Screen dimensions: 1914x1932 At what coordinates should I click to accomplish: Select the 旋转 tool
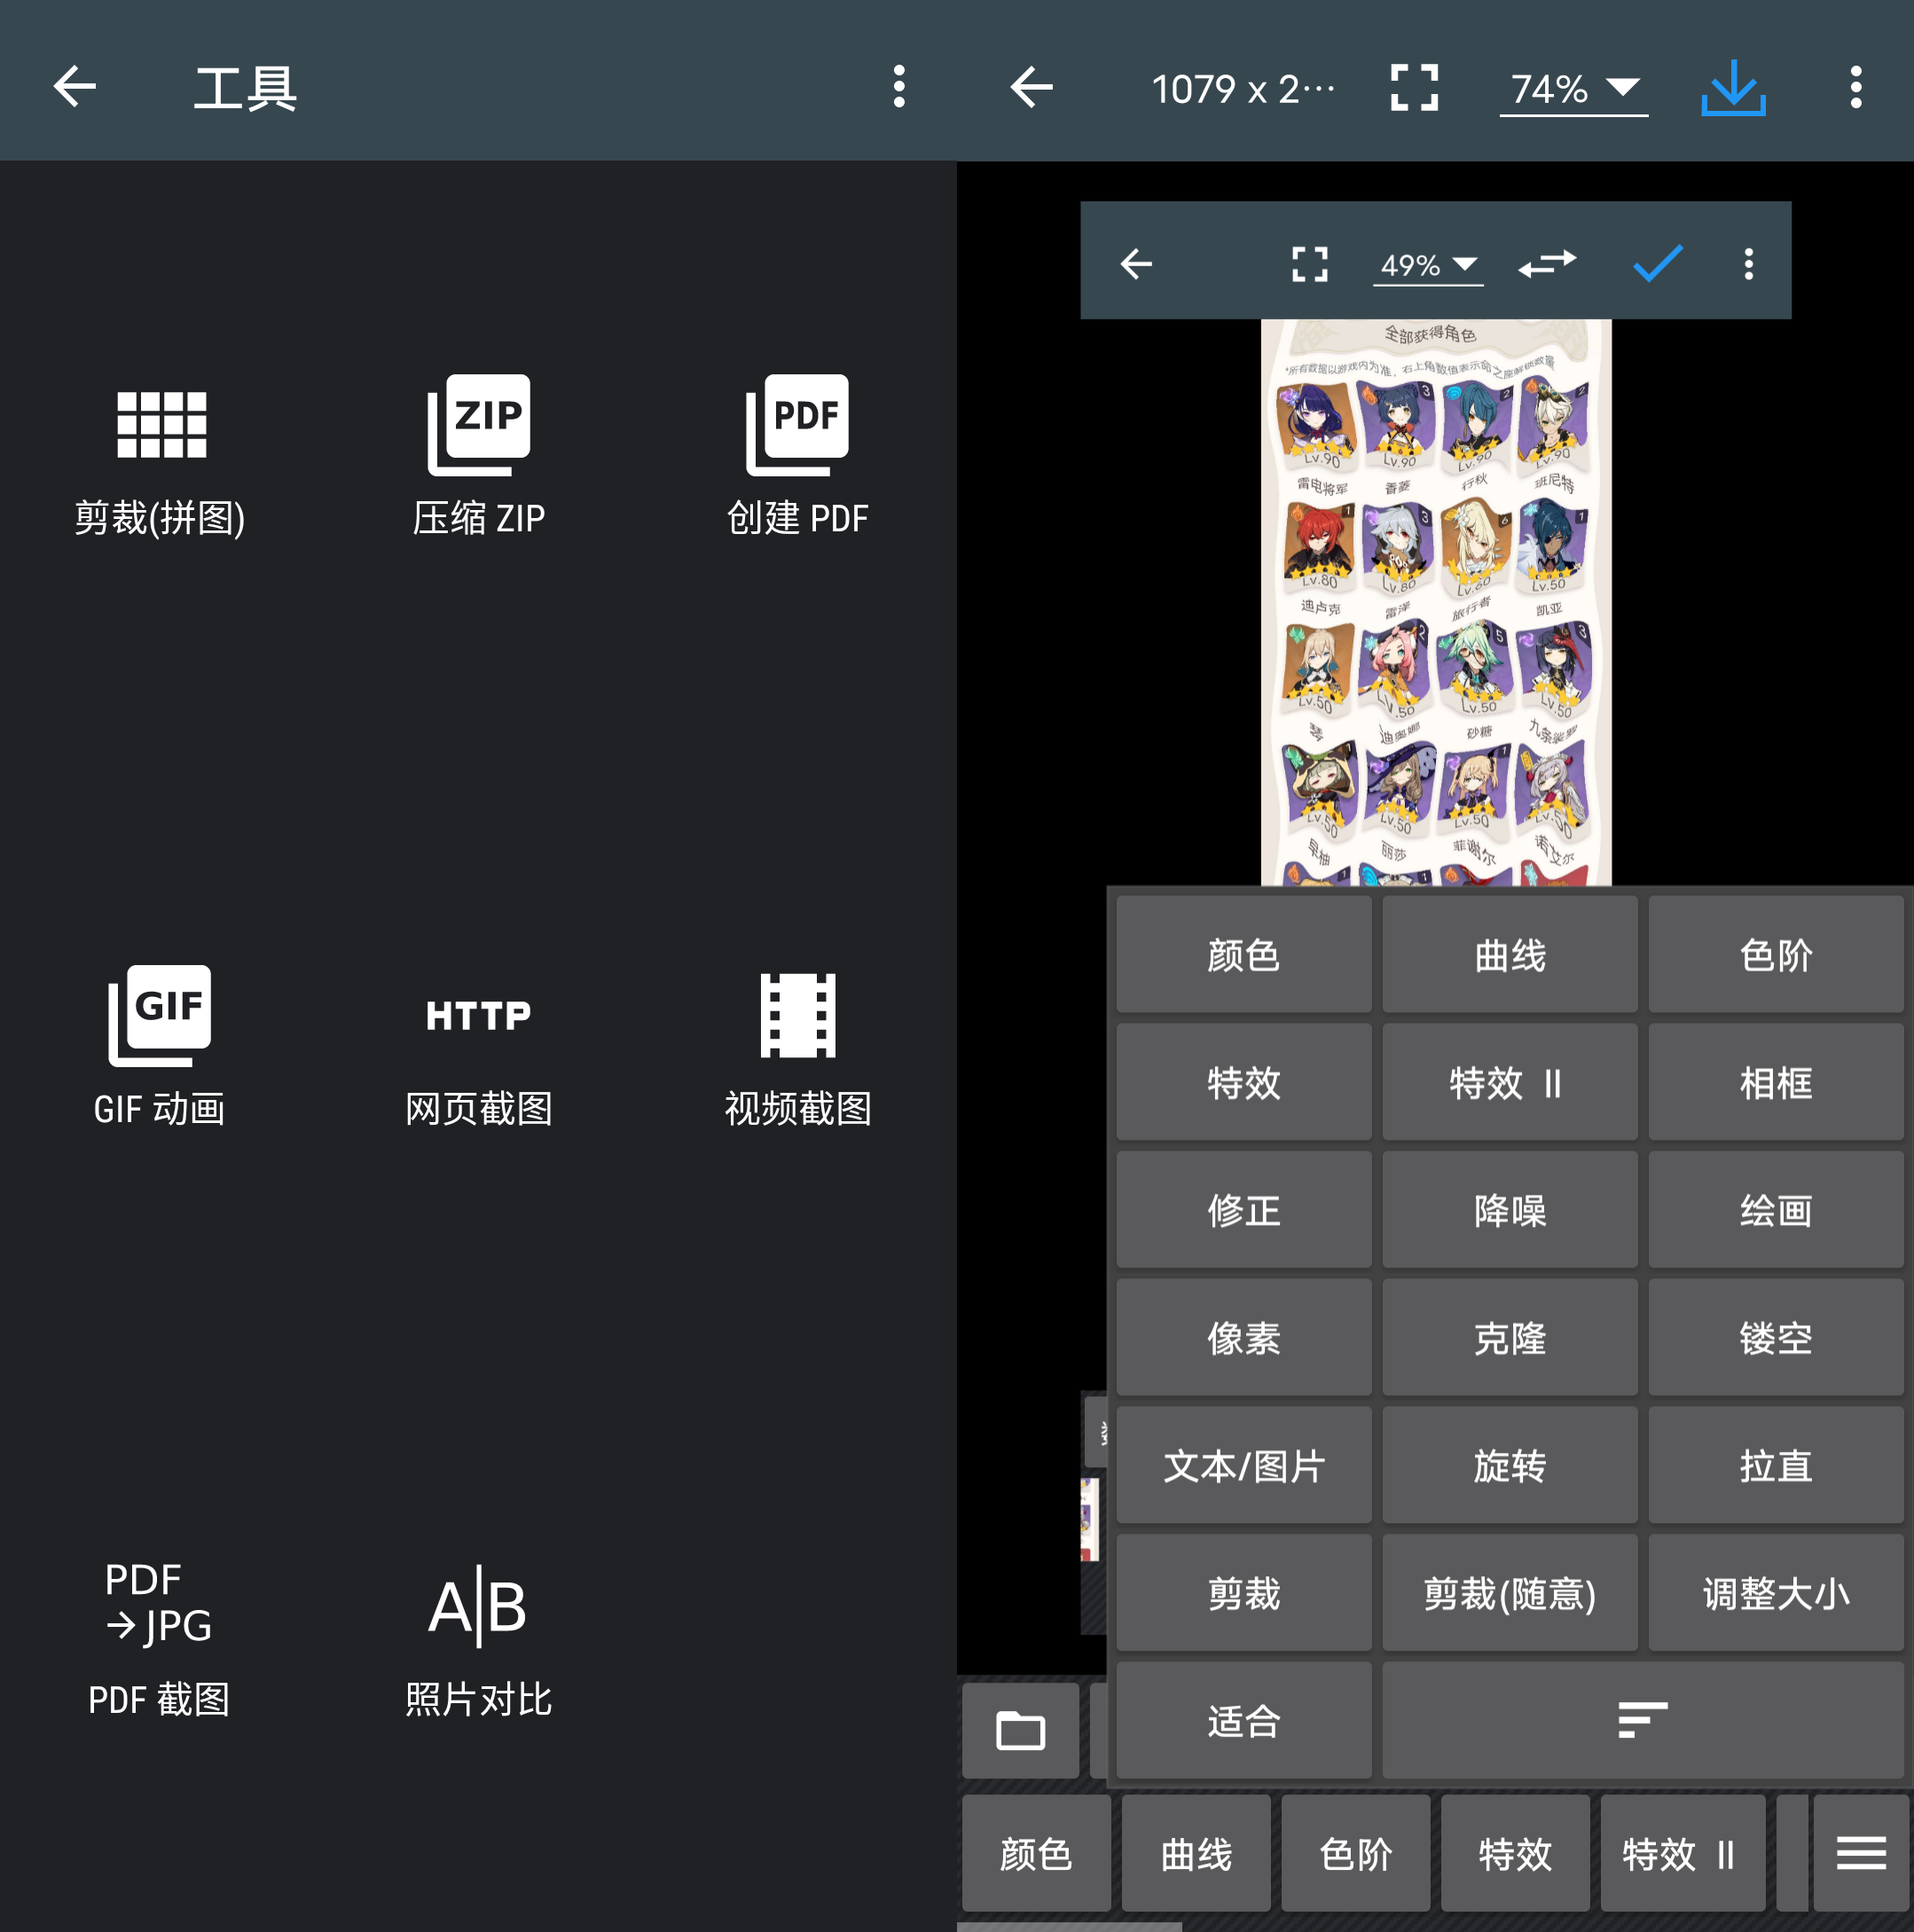[x=1510, y=1466]
